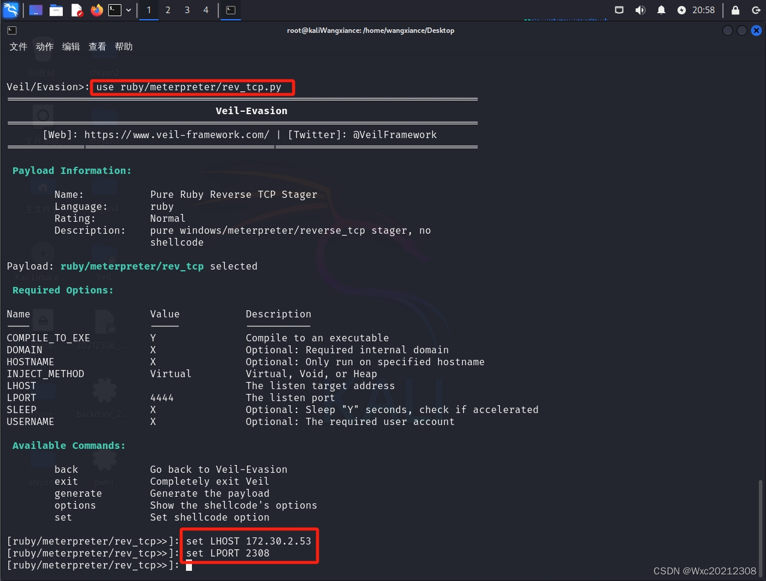The image size is (766, 581).
Task: Click the LPORT value 4444
Action: (162, 398)
